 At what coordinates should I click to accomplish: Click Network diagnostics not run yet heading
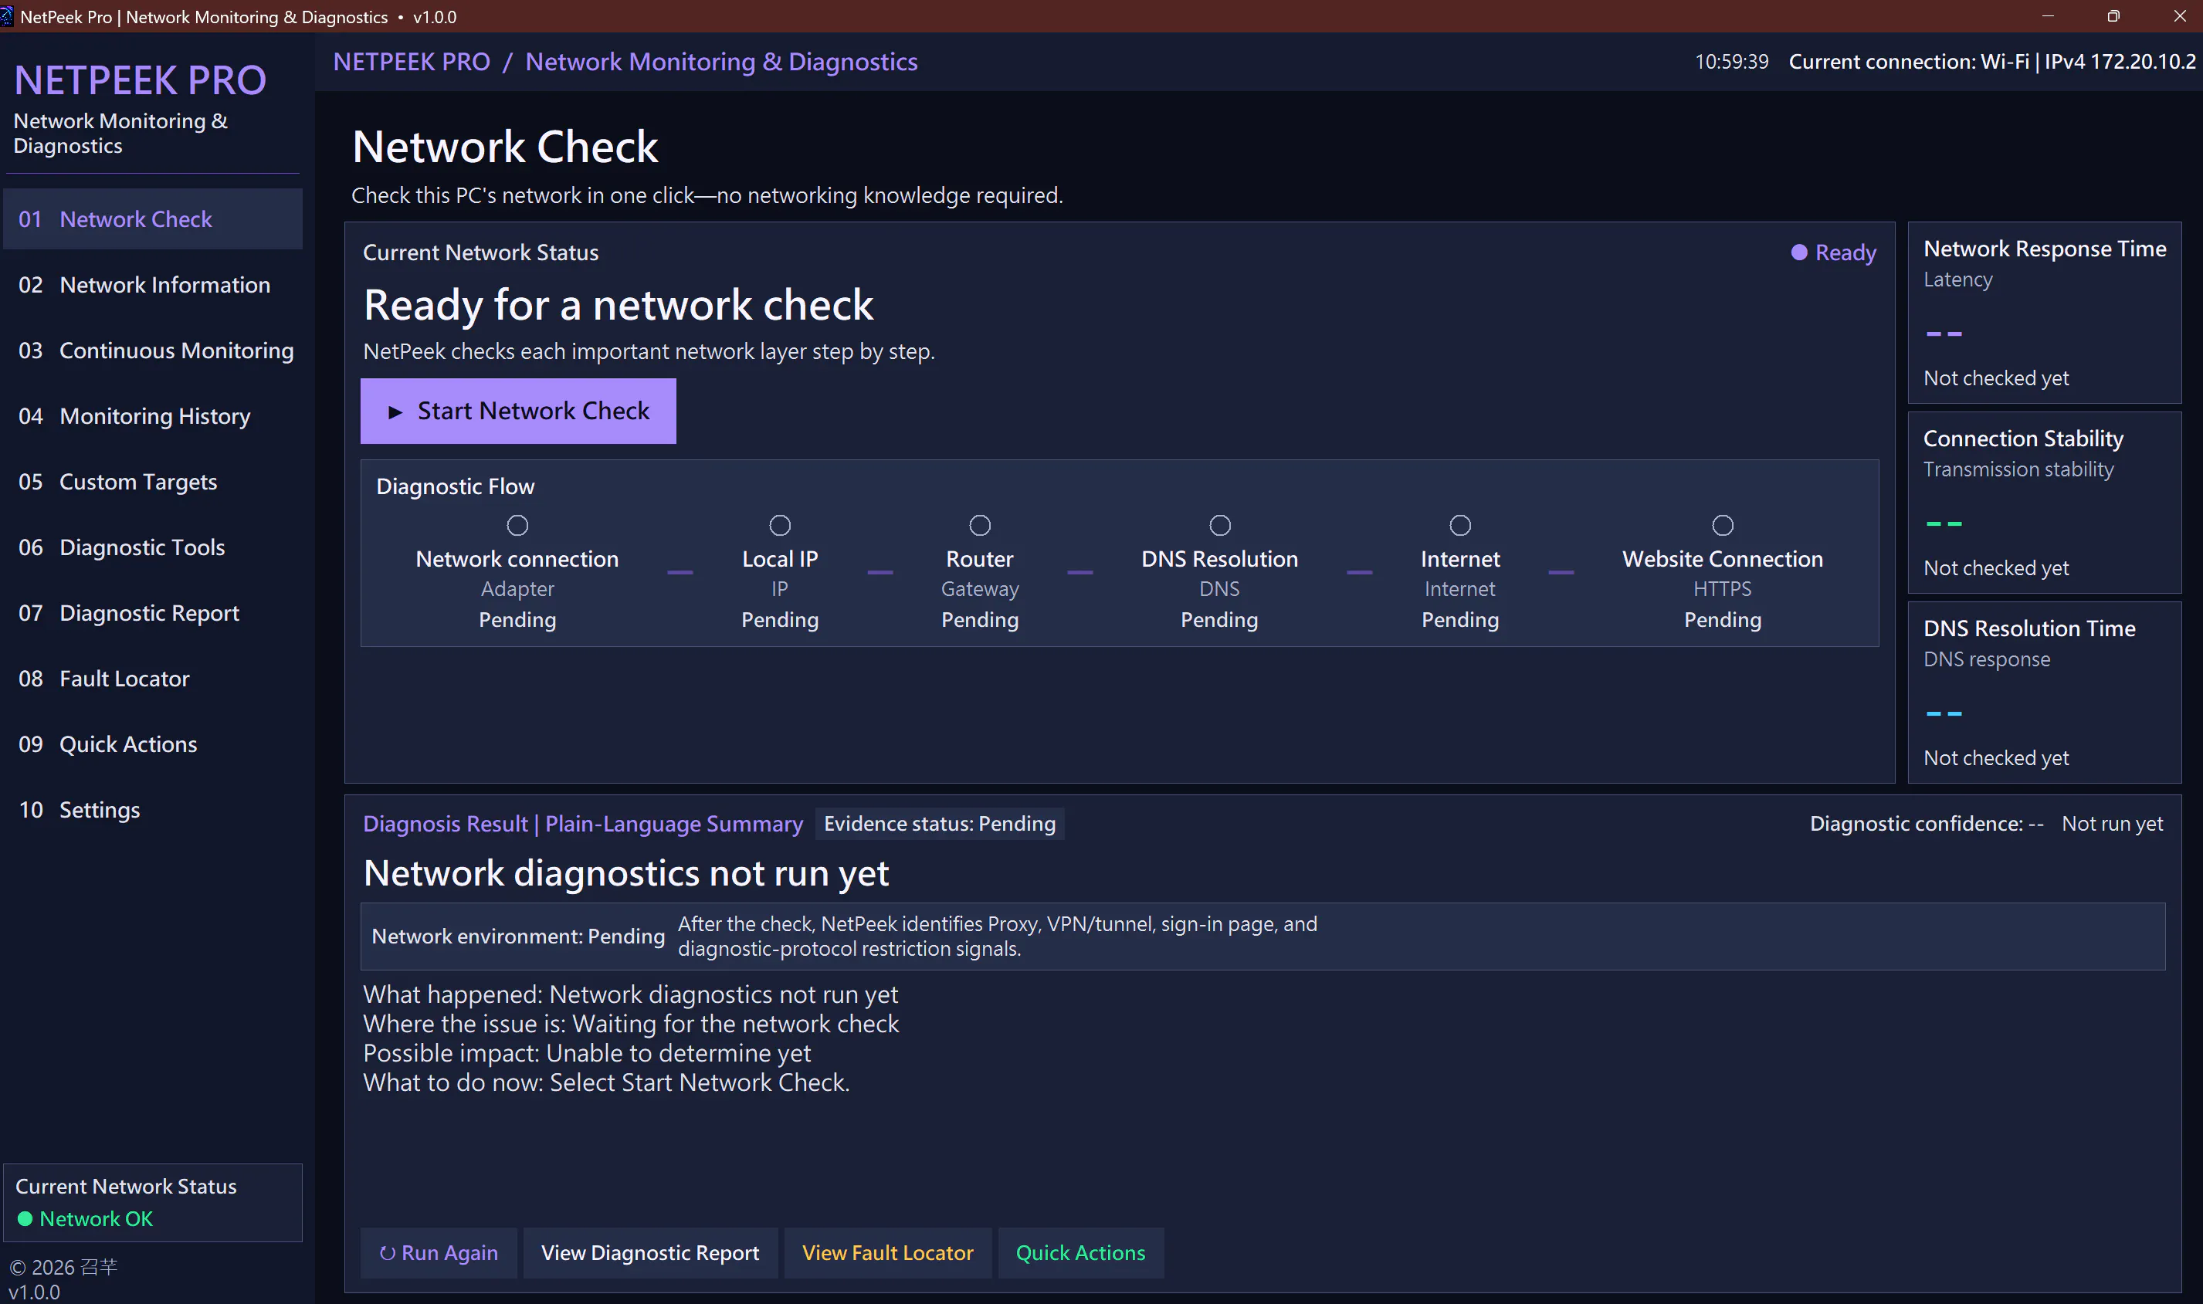pyautogui.click(x=625, y=873)
